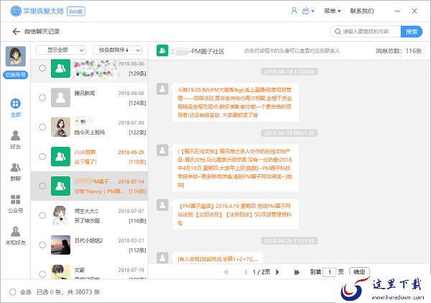The height and width of the screenshot is (303, 431).
Task: Open the 腾讯新闻 gray avatar icon
Action: coord(61,97)
